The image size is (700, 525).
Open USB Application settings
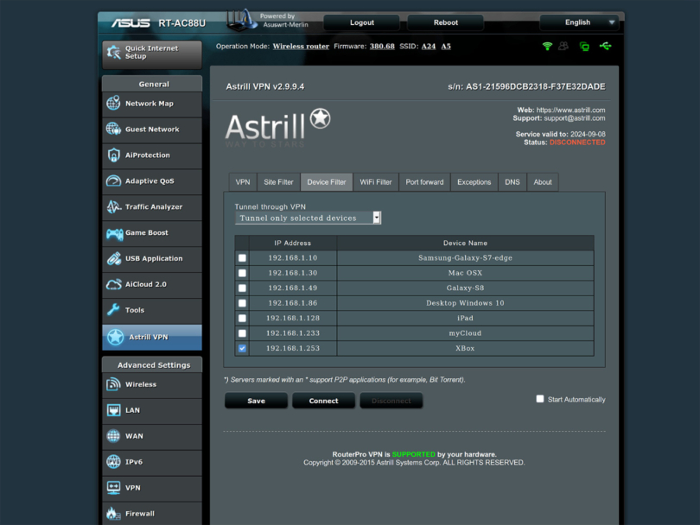point(151,258)
